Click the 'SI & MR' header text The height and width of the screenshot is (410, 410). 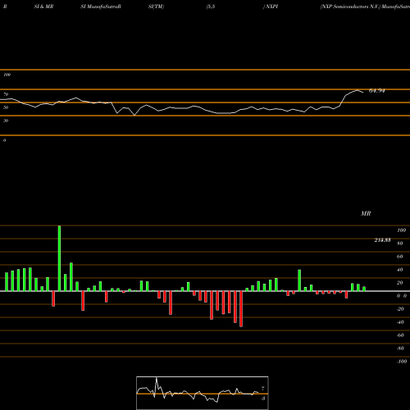[43, 7]
